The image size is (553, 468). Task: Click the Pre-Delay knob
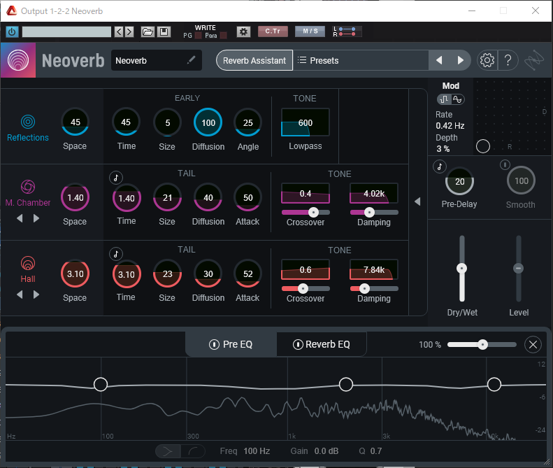point(459,181)
